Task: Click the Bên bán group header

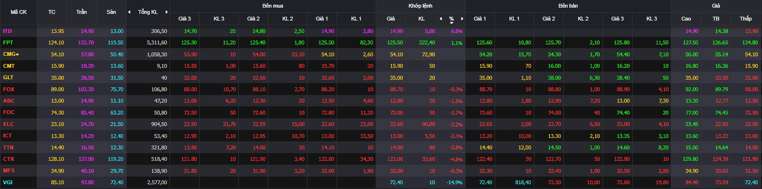Action: [x=568, y=6]
